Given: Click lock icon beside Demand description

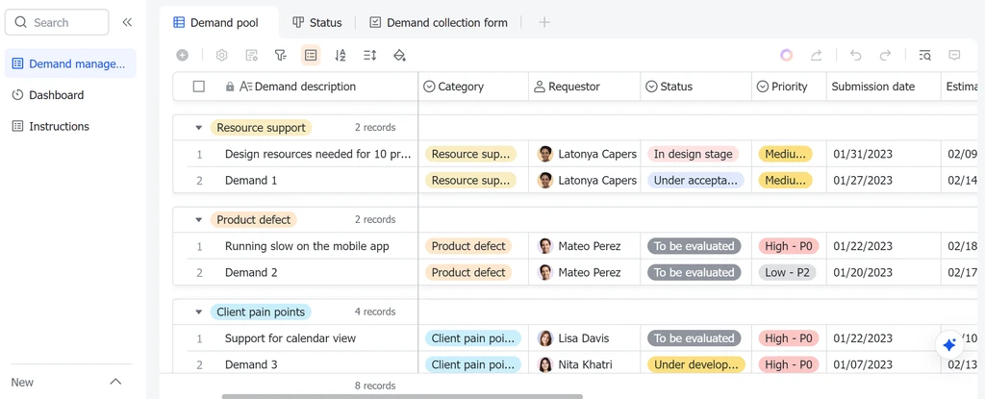Looking at the screenshot, I should click(230, 87).
